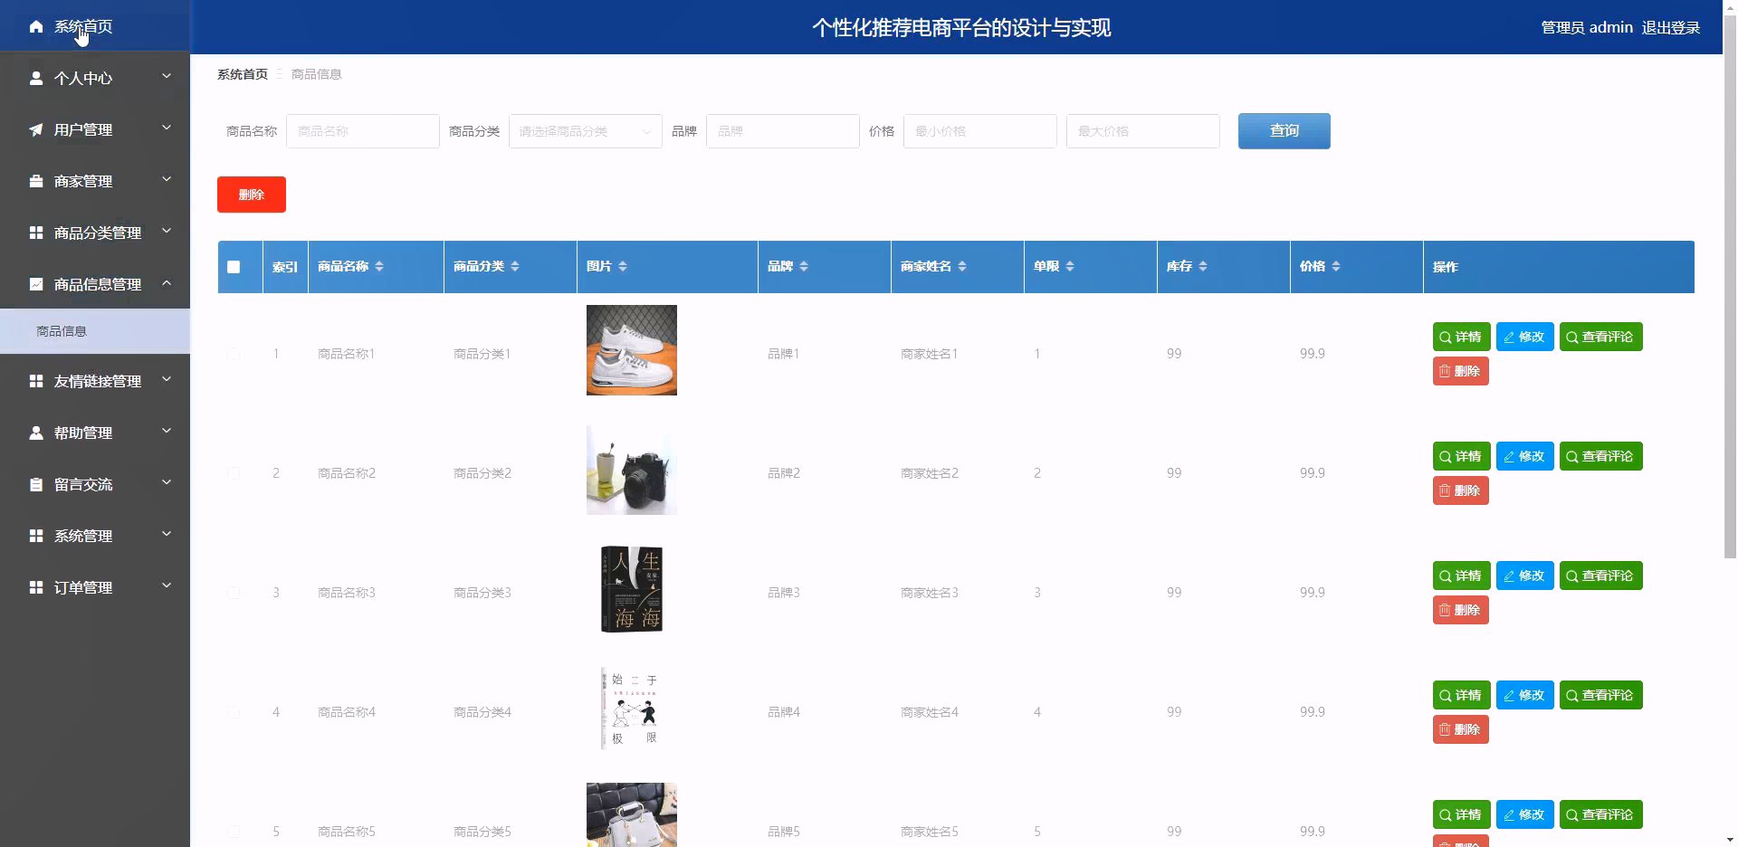Image resolution: width=1738 pixels, height=847 pixels.
Task: Check the checkbox for row 商品名称4
Action: click(234, 712)
